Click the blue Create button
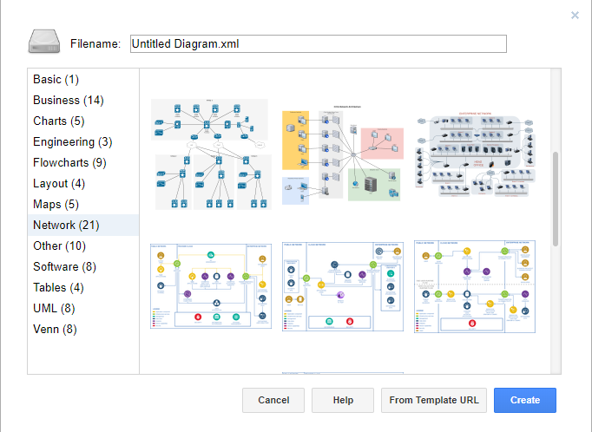 click(x=525, y=401)
